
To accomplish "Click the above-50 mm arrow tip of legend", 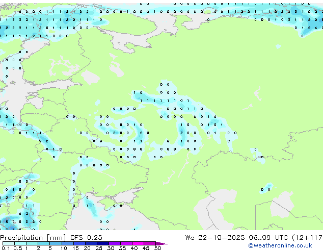I will pyautogui.click(x=162, y=243).
